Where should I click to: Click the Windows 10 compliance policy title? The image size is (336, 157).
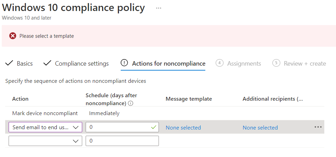coord(74,8)
